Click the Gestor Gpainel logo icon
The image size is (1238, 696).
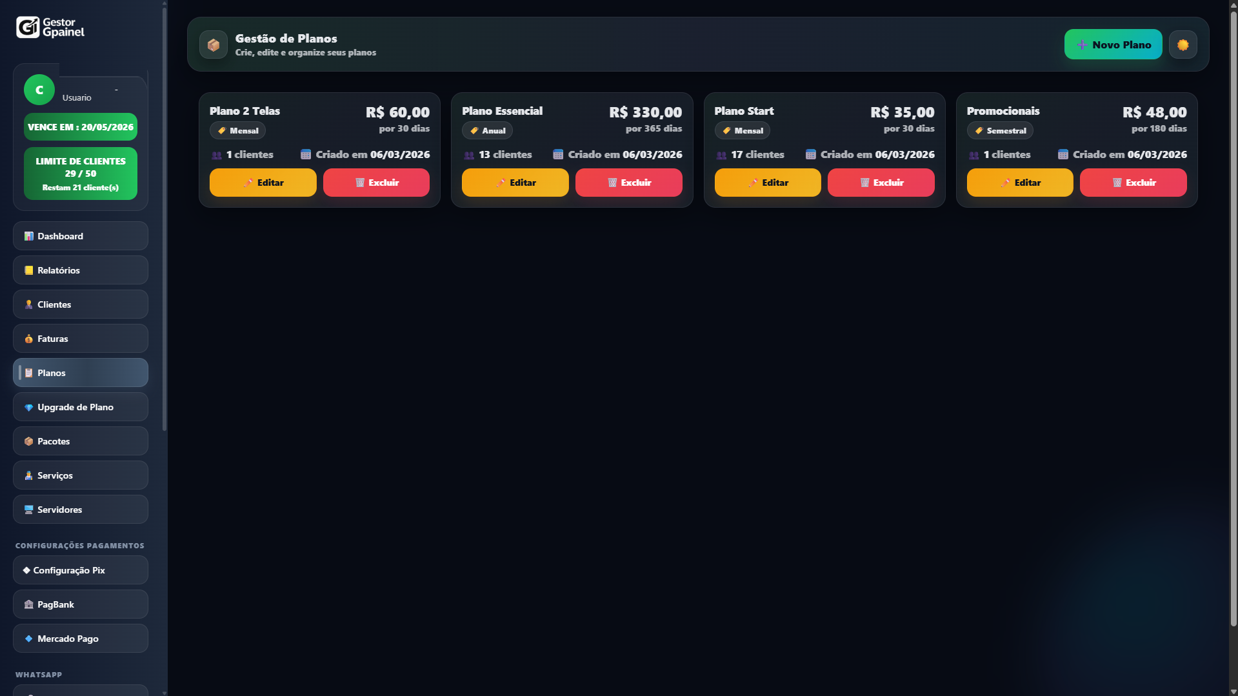[x=28, y=27]
